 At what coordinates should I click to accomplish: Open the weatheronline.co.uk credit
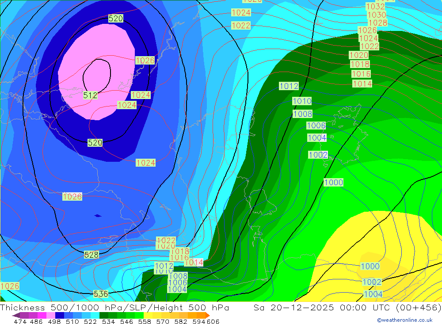(405, 320)
